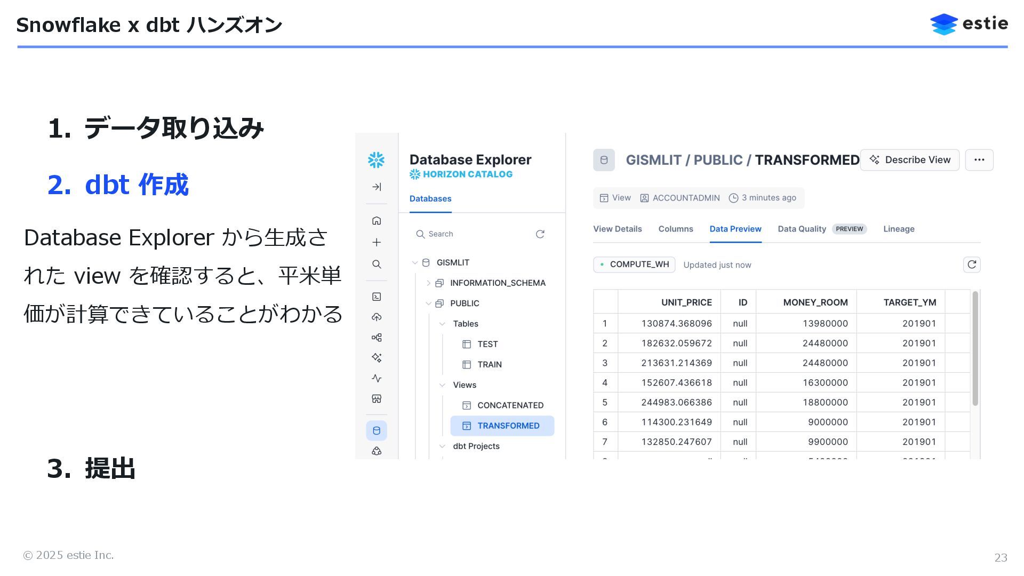The width and height of the screenshot is (1024, 576).
Task: Open the three-dots more options menu
Action: click(x=979, y=160)
